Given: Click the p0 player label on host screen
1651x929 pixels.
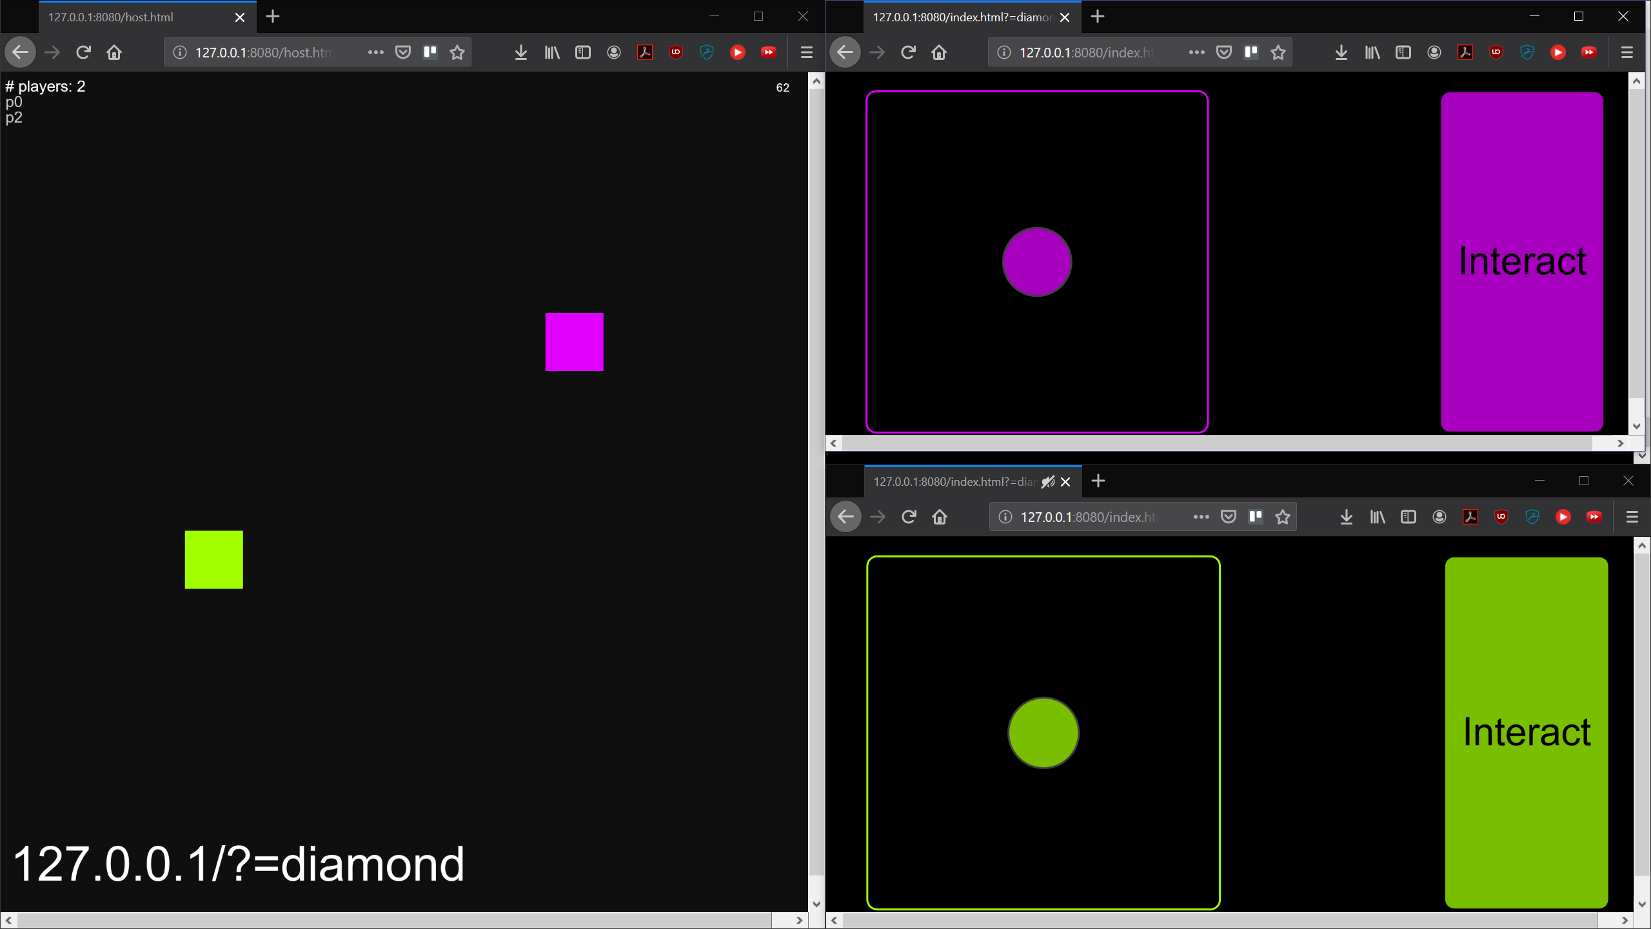Looking at the screenshot, I should pos(14,102).
